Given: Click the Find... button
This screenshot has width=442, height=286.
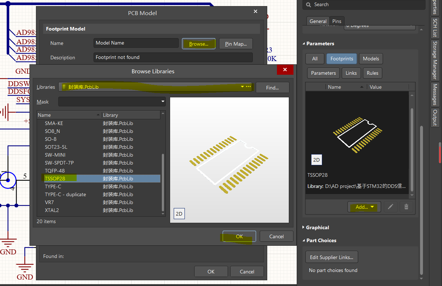Looking at the screenshot, I should click(272, 87).
